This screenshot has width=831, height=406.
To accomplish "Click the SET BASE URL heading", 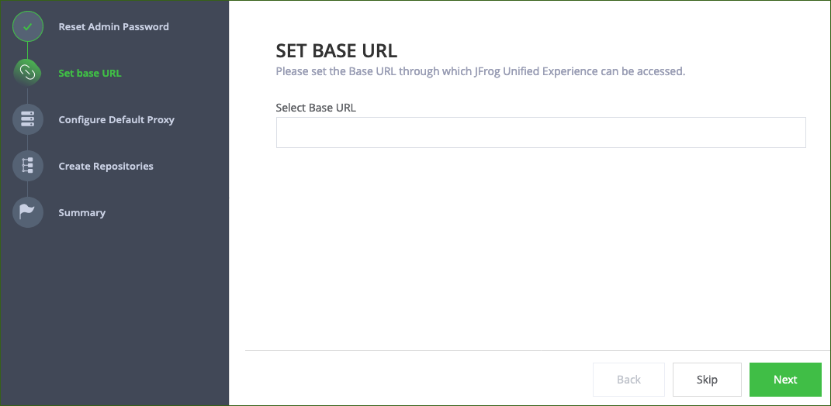I will 336,51.
